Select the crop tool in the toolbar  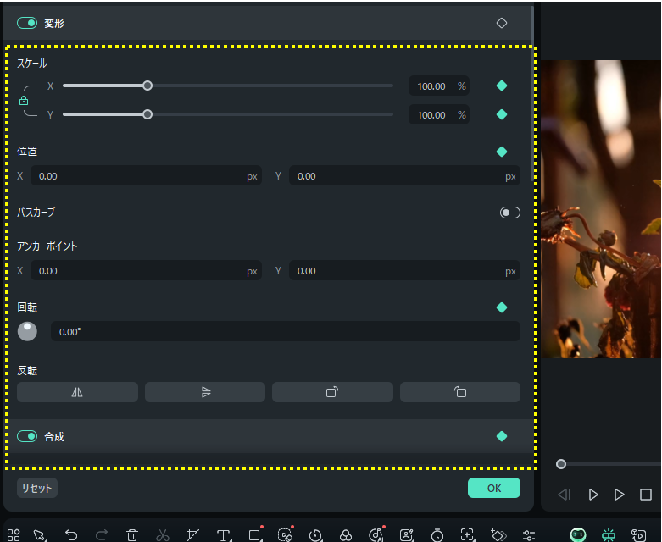pos(193,535)
